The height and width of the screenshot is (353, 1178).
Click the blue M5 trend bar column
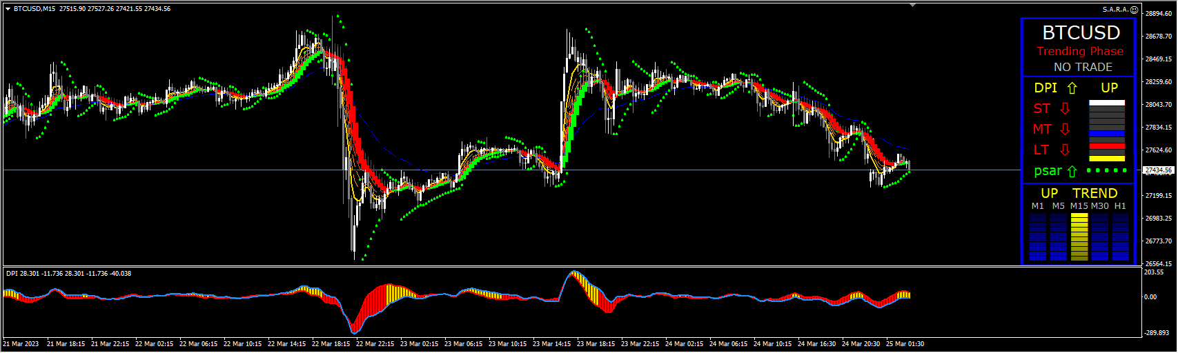point(1059,237)
